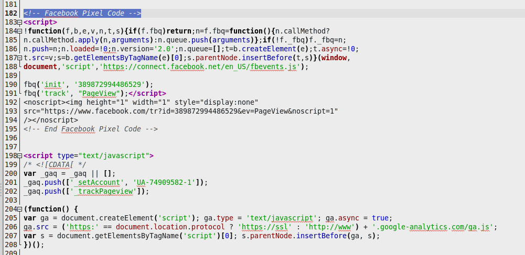Click the closing </script> tag on line 191
This screenshot has width=525, height=255.
[147, 93]
